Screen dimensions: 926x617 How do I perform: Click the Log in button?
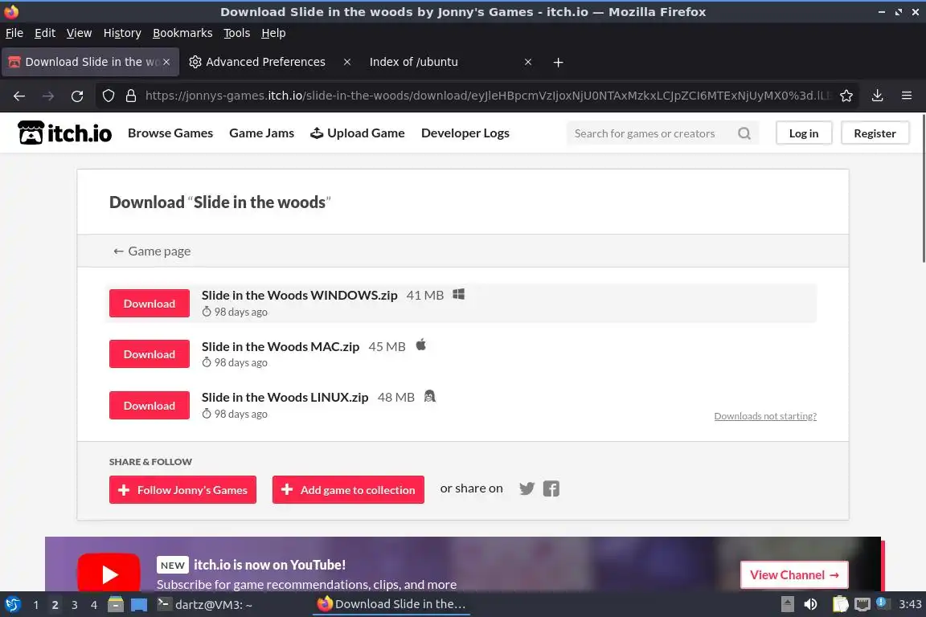tap(804, 133)
